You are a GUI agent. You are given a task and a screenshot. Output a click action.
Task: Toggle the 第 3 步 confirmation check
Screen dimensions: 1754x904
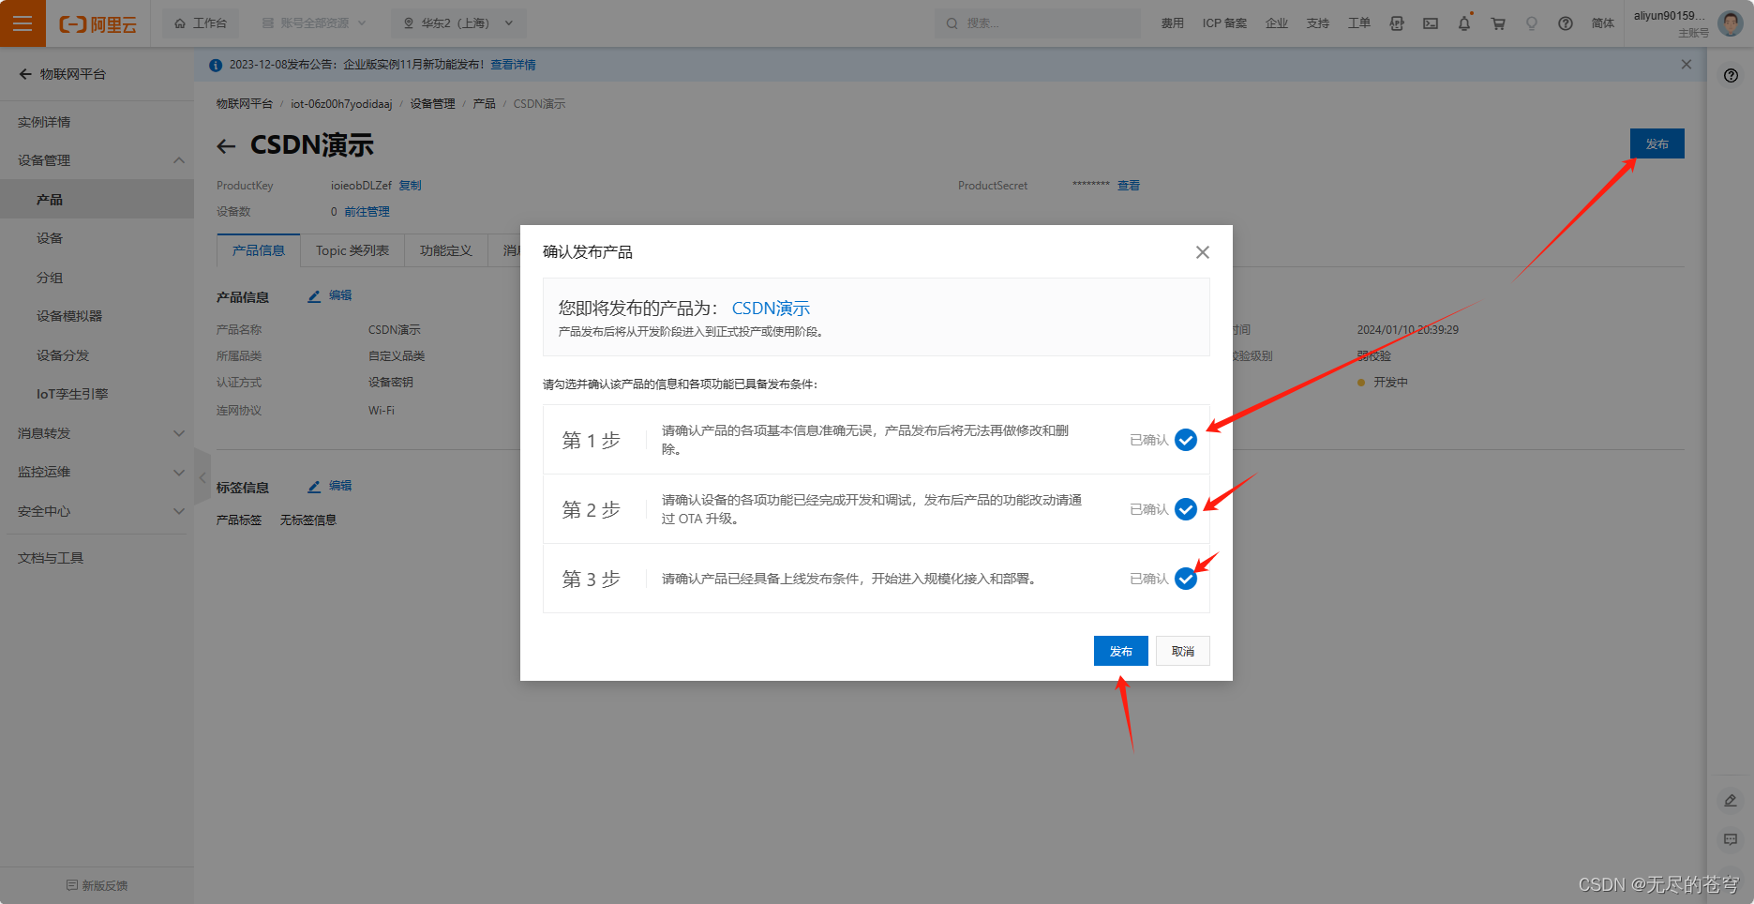1186,579
